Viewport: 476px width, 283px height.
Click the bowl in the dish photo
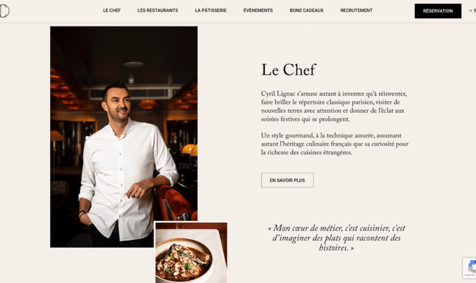[184, 261]
